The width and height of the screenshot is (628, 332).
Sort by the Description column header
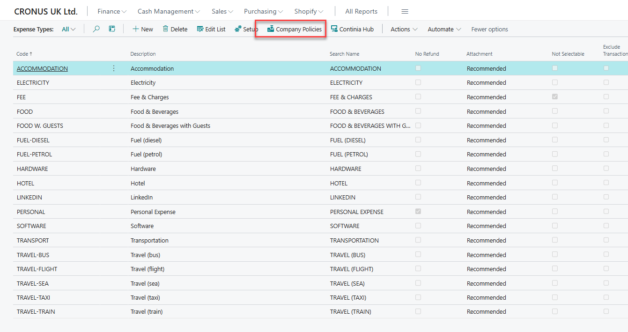[143, 54]
